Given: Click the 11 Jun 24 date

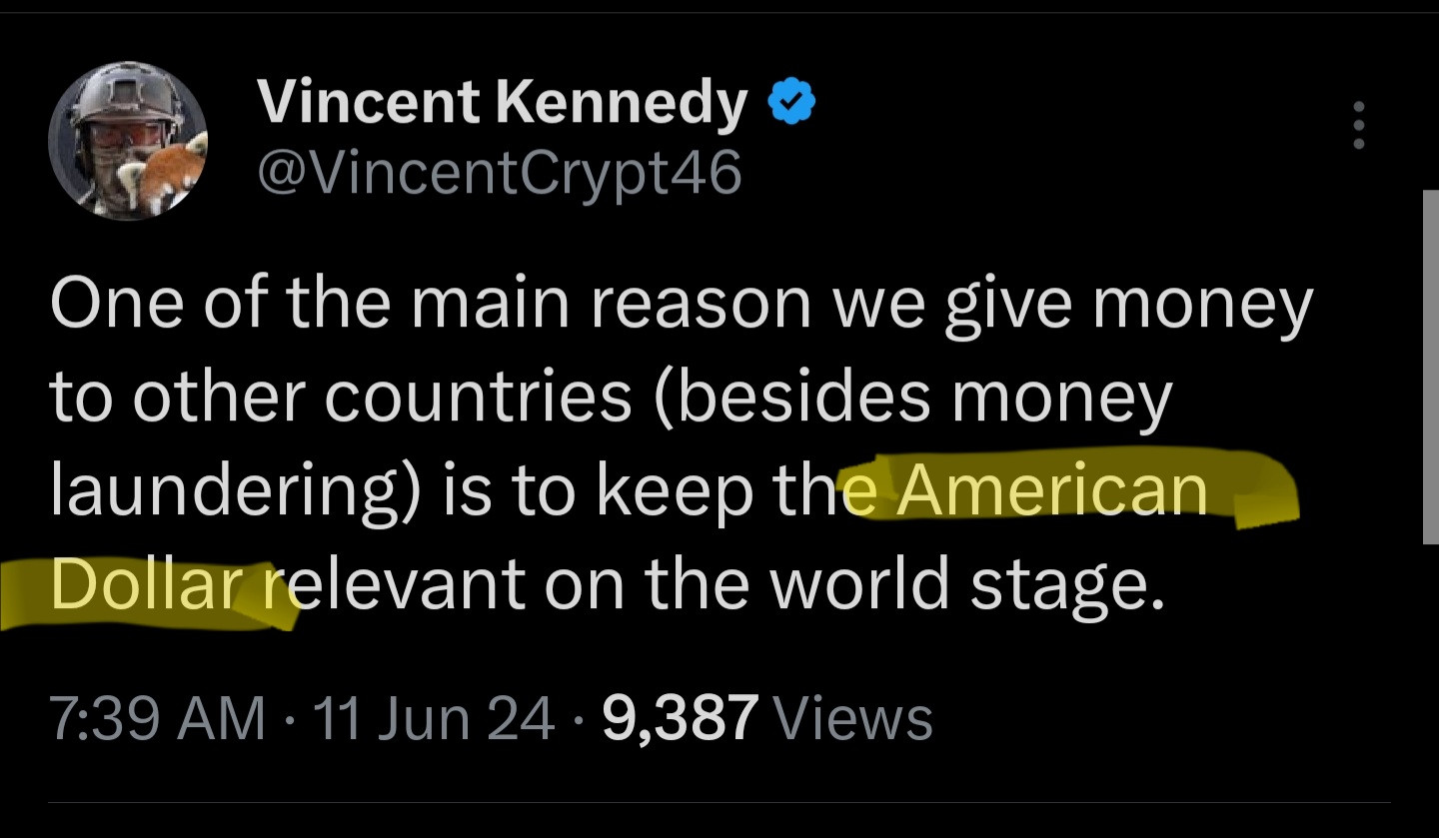Looking at the screenshot, I should tap(433, 718).
